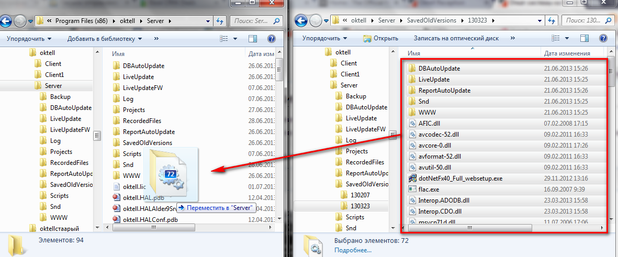The width and height of the screenshot is (618, 257).
Task: Open the Упорядочить dropdown in left window
Action: point(29,39)
